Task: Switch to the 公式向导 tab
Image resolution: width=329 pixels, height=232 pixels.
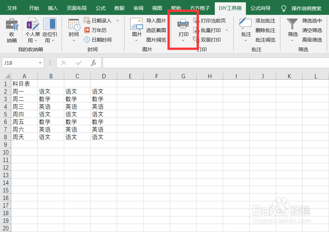Action: point(260,8)
